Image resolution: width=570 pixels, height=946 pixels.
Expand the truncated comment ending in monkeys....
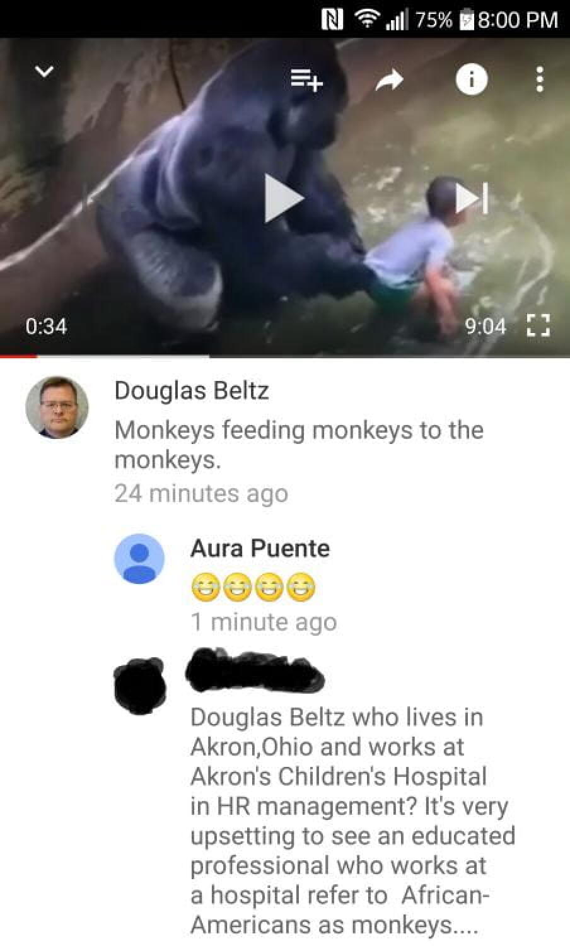tap(353, 820)
